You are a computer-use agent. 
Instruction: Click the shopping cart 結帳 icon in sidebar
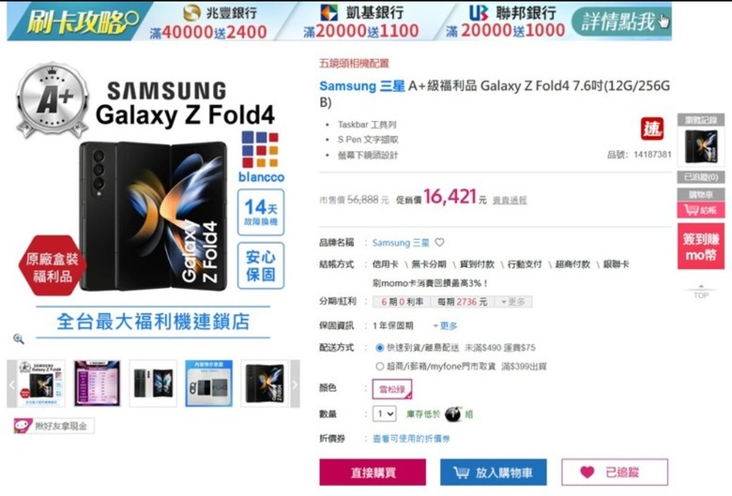tap(701, 210)
